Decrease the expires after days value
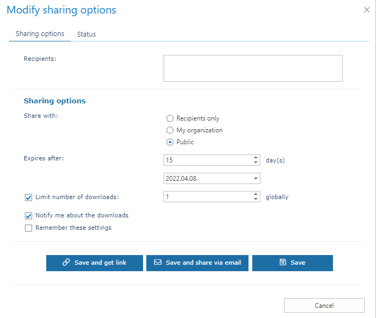The height and width of the screenshot is (318, 376). tap(256, 162)
